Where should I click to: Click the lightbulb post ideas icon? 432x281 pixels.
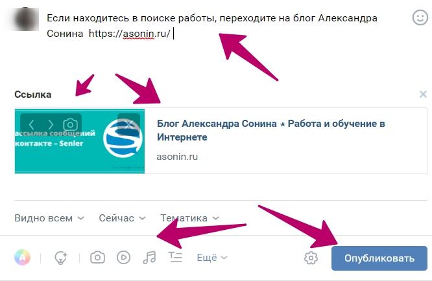pos(60,258)
